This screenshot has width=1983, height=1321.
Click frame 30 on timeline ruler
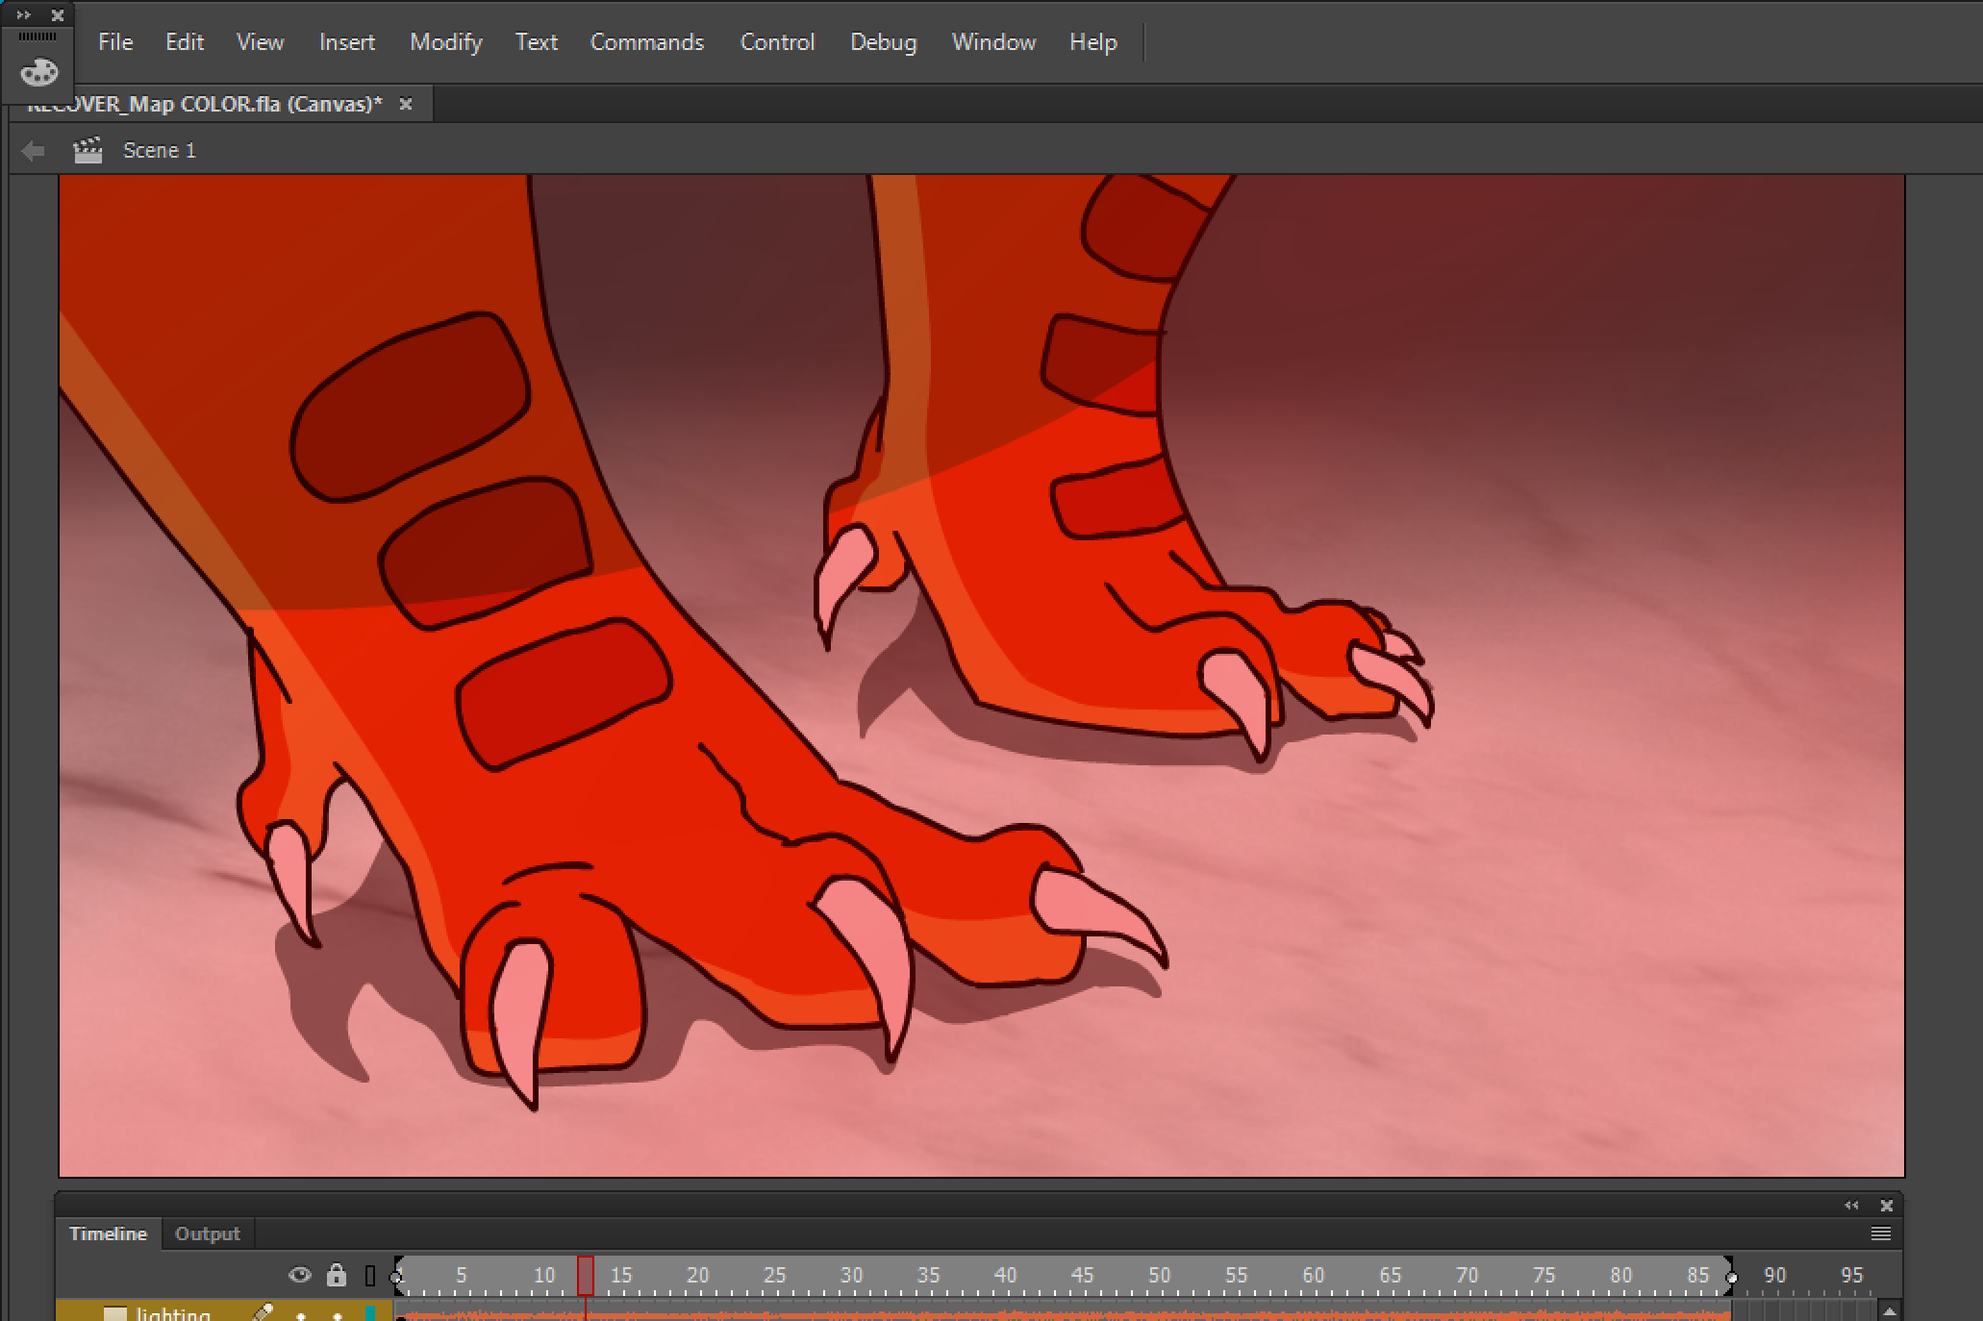tap(851, 1276)
